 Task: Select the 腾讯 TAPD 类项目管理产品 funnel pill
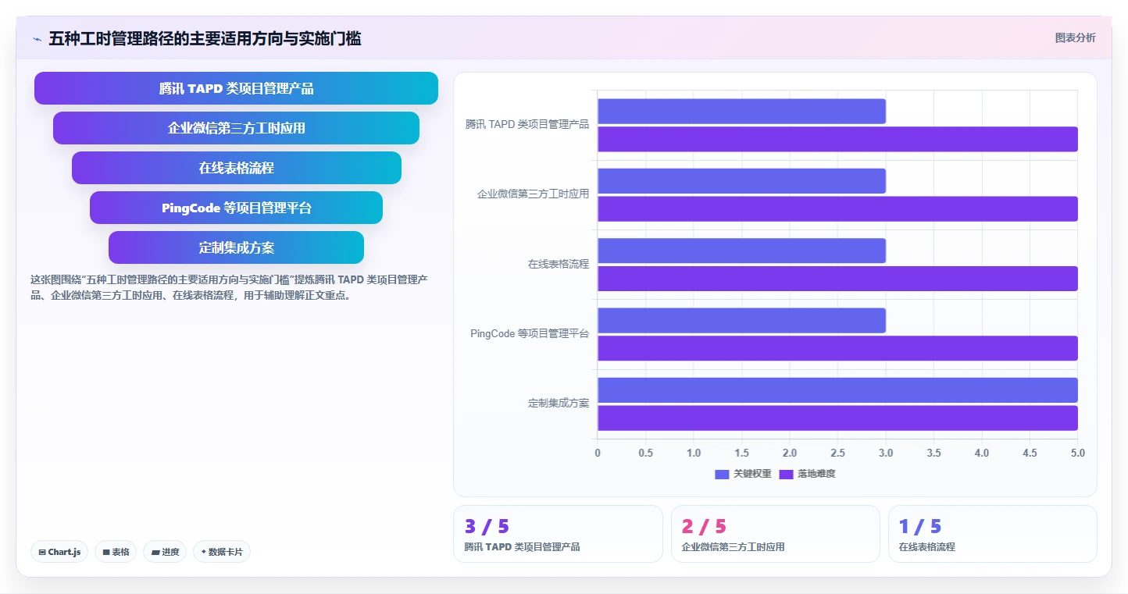pos(236,88)
